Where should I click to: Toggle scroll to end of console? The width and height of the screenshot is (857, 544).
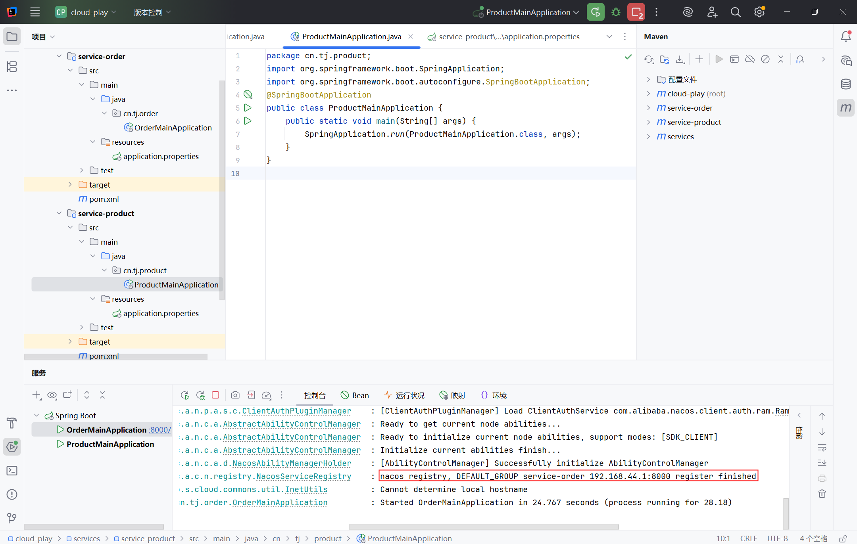(822, 463)
